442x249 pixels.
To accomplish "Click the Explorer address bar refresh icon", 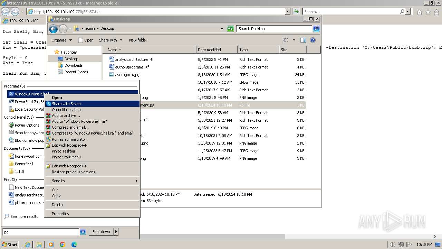I will (230, 29).
